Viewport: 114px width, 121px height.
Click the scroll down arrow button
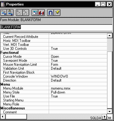109,111
